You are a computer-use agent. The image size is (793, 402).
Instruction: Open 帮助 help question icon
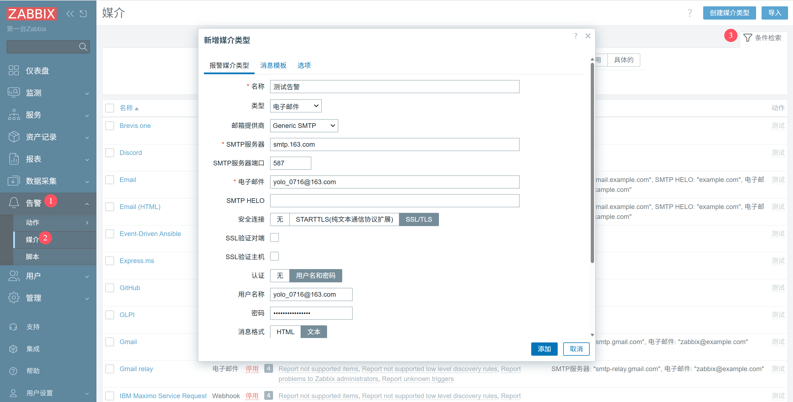pyautogui.click(x=13, y=371)
